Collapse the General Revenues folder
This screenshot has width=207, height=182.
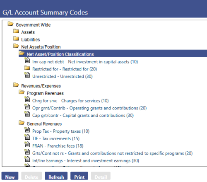coord(22,123)
